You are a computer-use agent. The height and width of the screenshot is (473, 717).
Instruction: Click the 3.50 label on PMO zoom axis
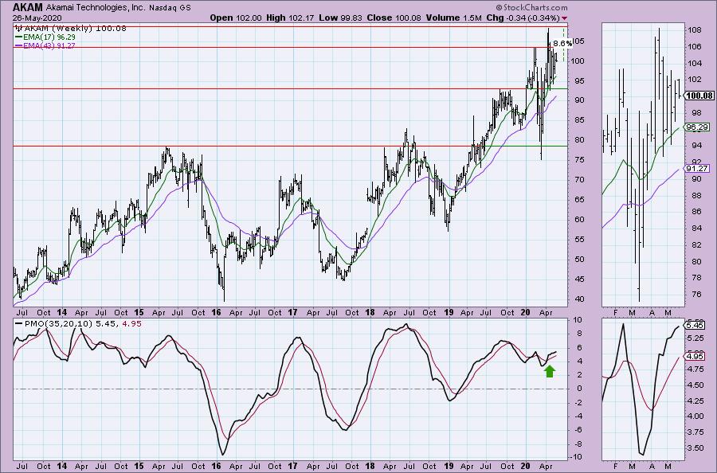click(x=695, y=448)
